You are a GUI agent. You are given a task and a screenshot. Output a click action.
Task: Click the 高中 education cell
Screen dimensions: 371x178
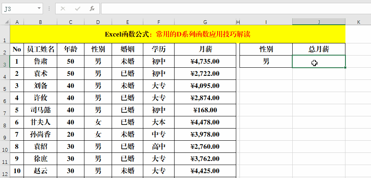point(159,146)
